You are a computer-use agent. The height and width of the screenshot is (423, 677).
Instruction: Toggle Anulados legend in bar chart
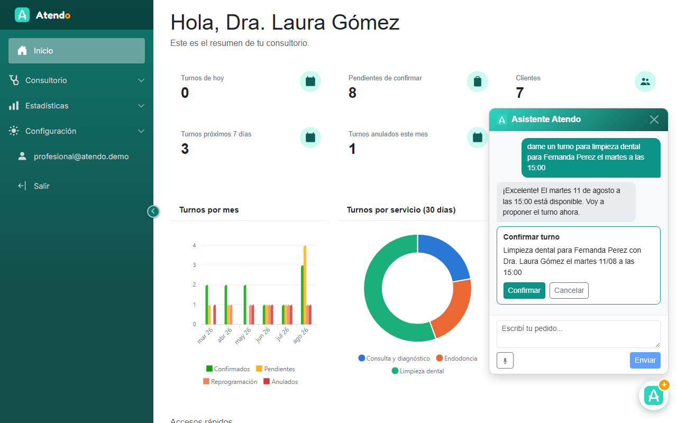[x=280, y=382]
